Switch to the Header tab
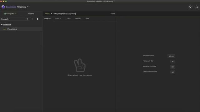200x112 pixels. point(77,19)
